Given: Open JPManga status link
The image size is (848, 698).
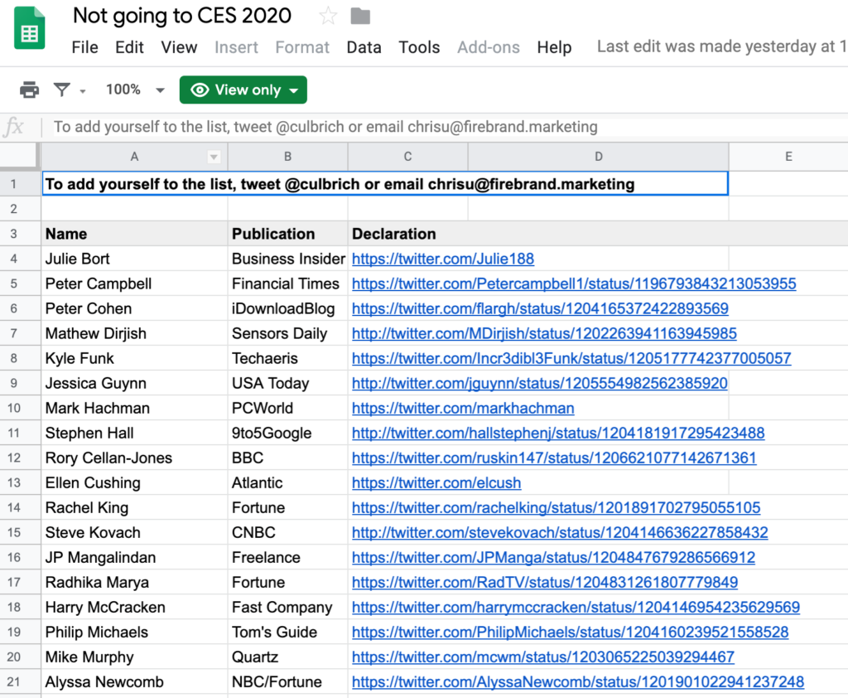Looking at the screenshot, I should (553, 558).
